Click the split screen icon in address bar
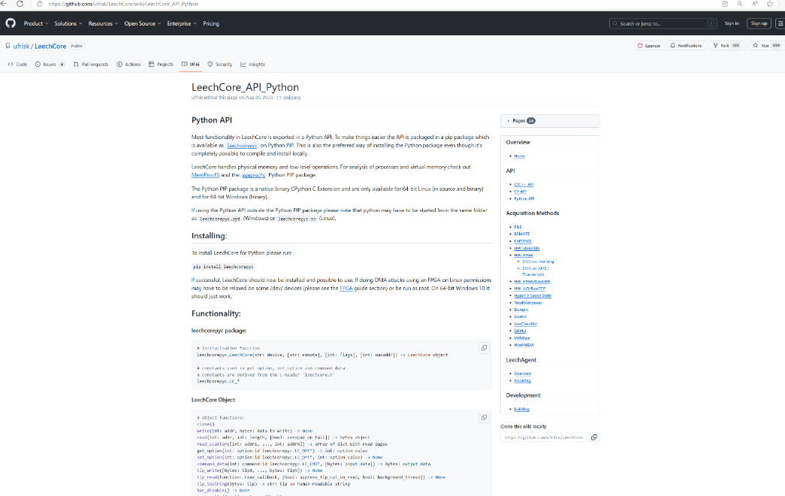785x496 pixels. pyautogui.click(x=725, y=4)
